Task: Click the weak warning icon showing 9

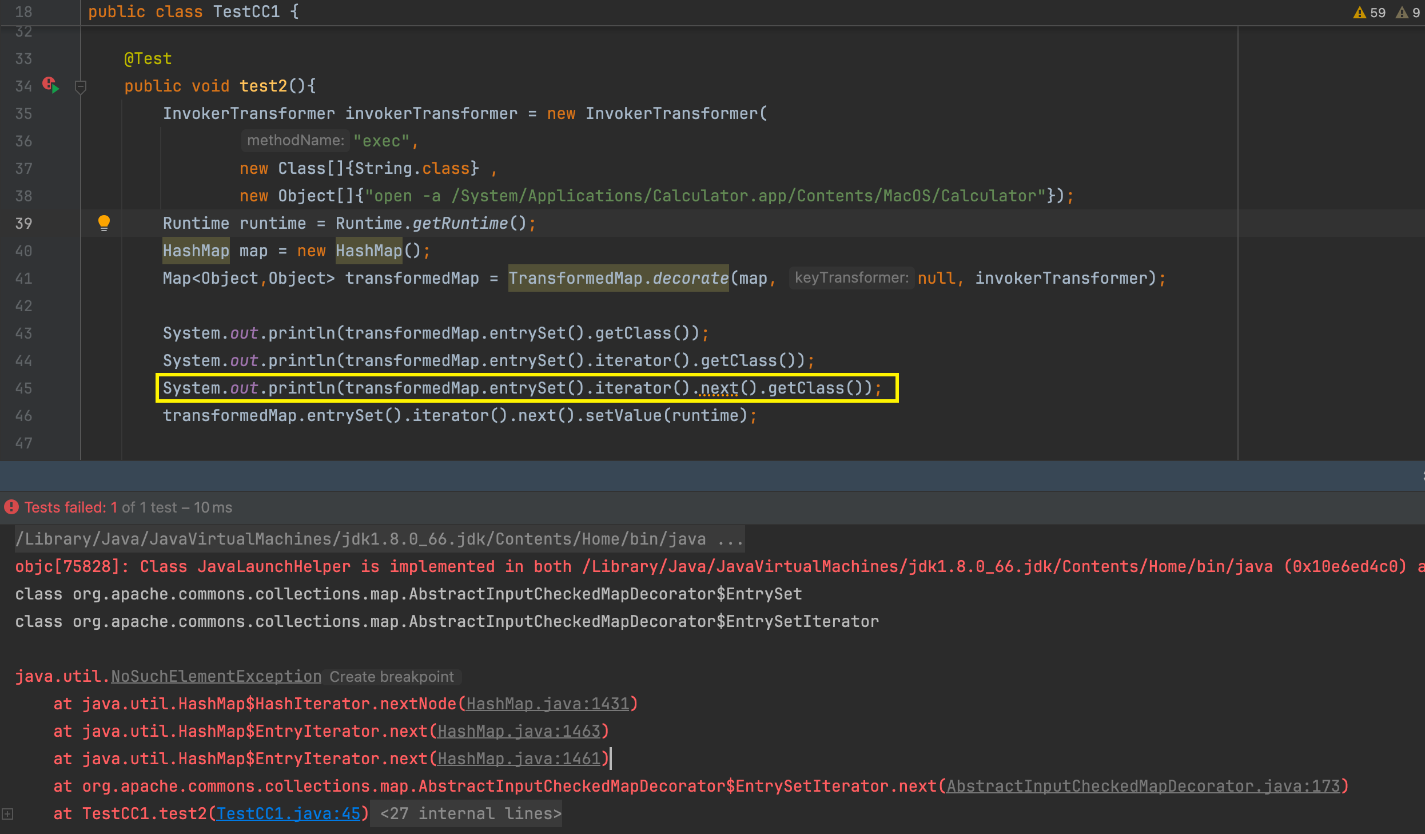Action: (1402, 13)
